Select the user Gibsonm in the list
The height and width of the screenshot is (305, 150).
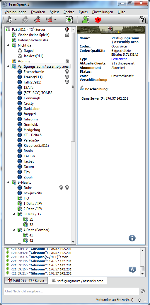point(31,119)
